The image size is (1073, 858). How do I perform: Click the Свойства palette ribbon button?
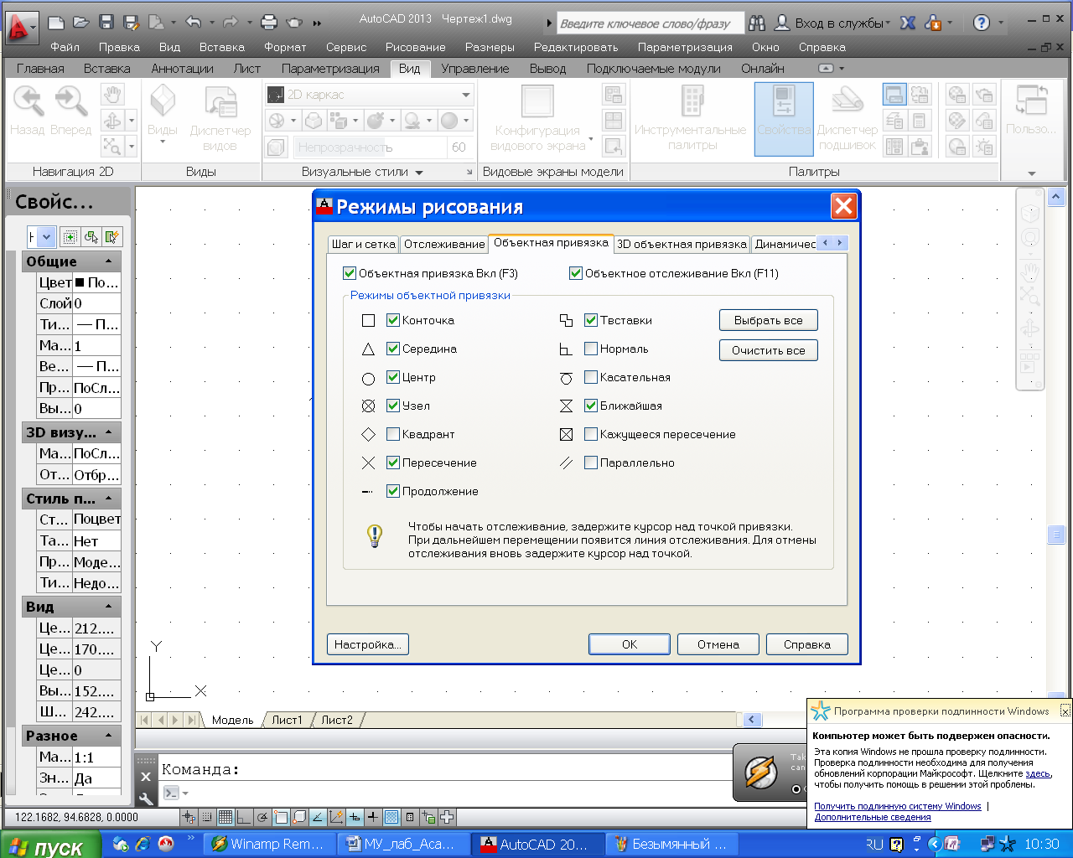(784, 119)
